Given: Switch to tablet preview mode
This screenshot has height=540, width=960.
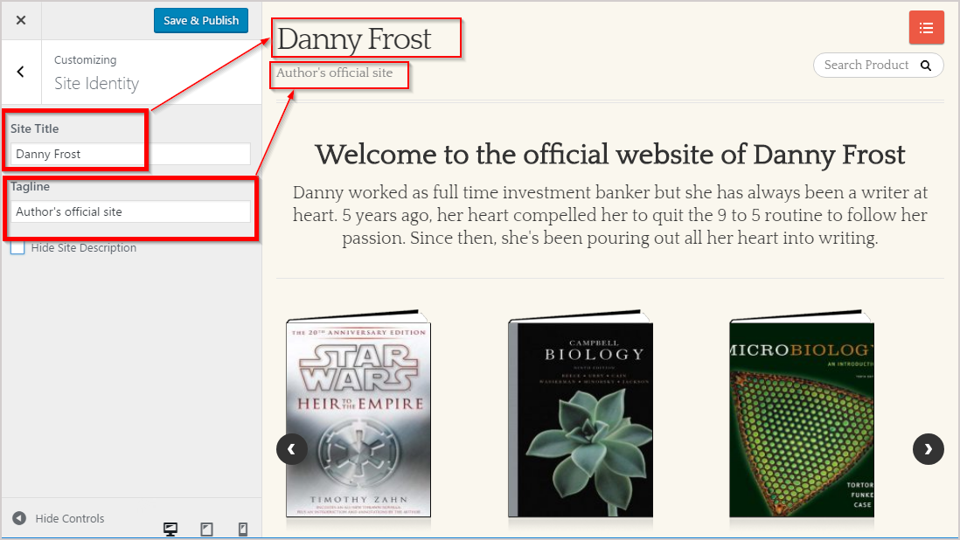Looking at the screenshot, I should coord(207,529).
